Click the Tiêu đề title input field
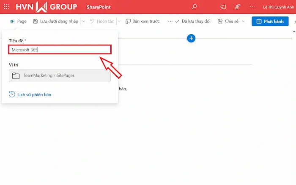296x185 pixels. (x=60, y=50)
